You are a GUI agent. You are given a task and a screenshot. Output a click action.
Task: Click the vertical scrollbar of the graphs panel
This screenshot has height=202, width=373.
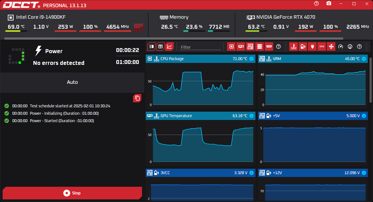tap(371, 80)
